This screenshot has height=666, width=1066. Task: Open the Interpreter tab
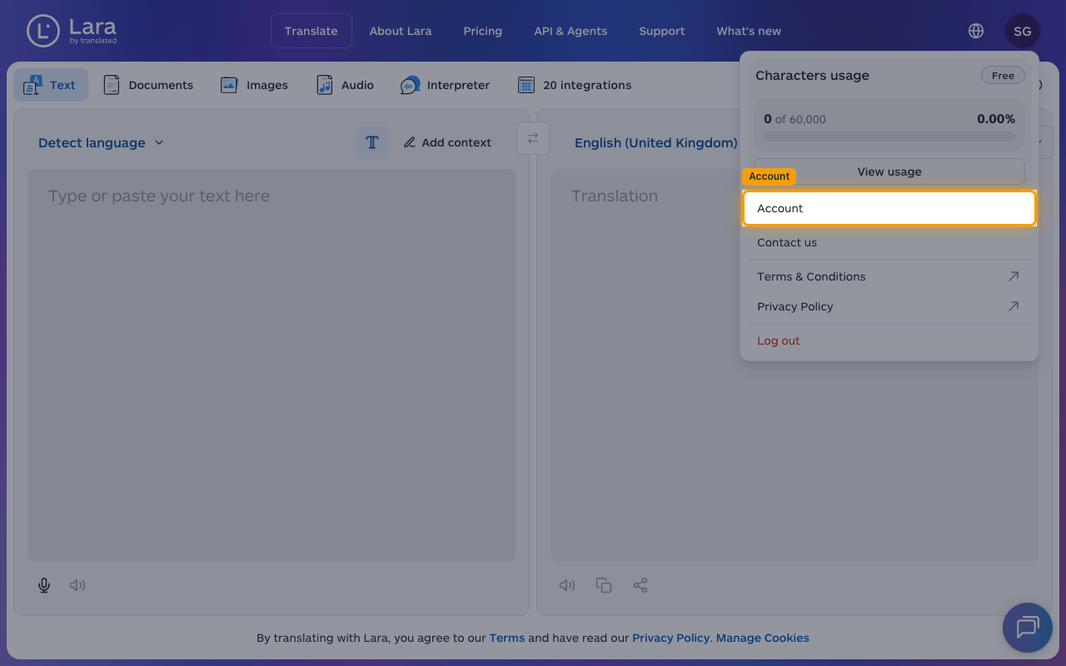[x=445, y=85]
